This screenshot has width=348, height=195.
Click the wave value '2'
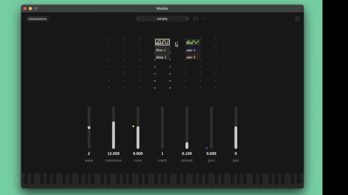pos(89,153)
